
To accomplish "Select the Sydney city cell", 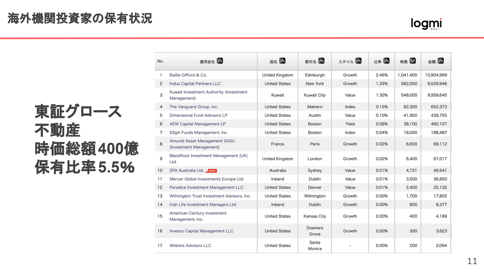I will pos(315,170).
